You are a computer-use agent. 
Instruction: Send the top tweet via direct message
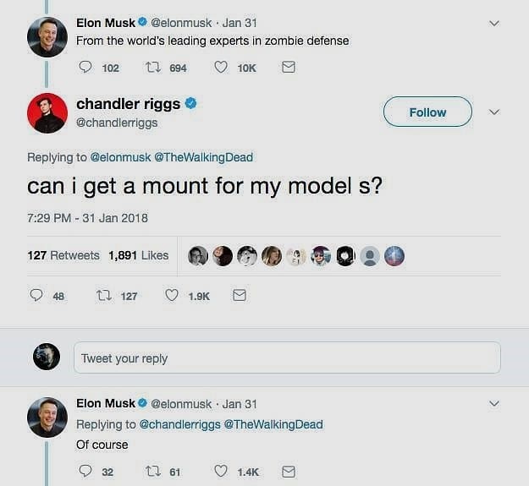pyautogui.click(x=289, y=68)
